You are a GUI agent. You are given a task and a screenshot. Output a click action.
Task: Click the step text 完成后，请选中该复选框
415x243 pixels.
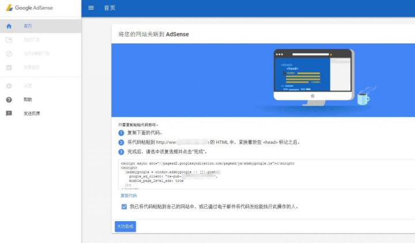(167, 152)
